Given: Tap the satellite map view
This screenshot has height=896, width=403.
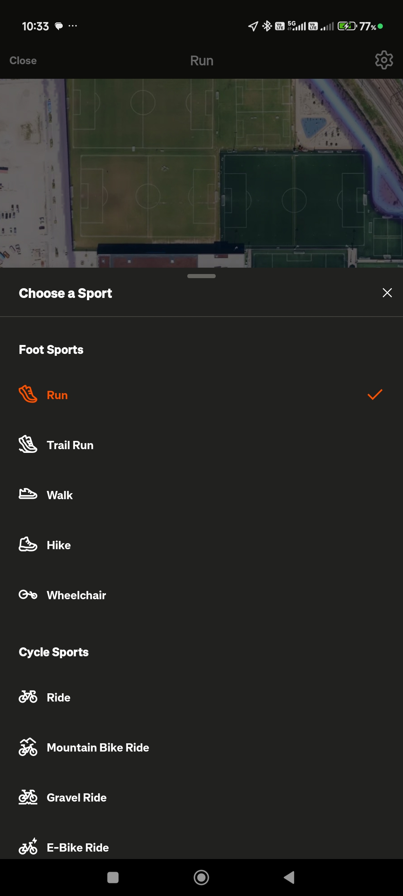Looking at the screenshot, I should coord(201,172).
